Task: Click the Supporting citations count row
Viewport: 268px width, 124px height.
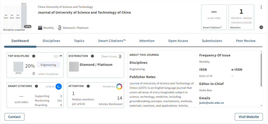Action: tap(48, 96)
